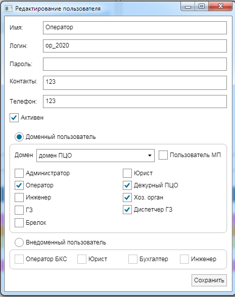Enable the Администратор role checkbox
This screenshot has height=297, width=235.
[x=19, y=173]
